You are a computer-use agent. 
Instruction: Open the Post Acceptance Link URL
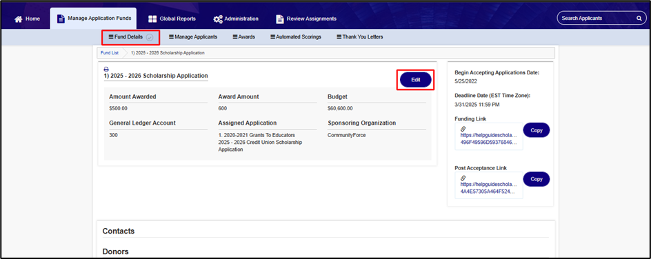click(x=489, y=188)
